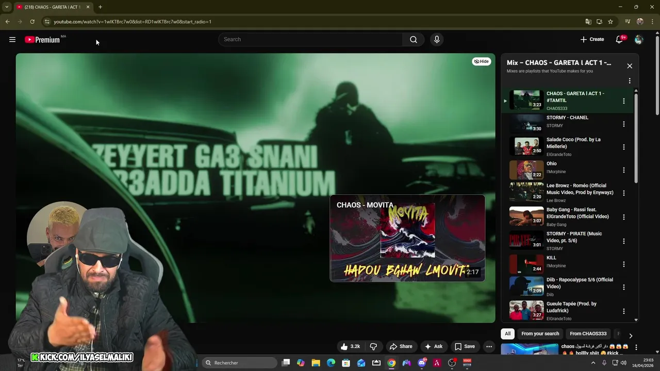Viewport: 660px width, 371px height.
Task: Start voice search with microphone
Action: click(x=437, y=39)
